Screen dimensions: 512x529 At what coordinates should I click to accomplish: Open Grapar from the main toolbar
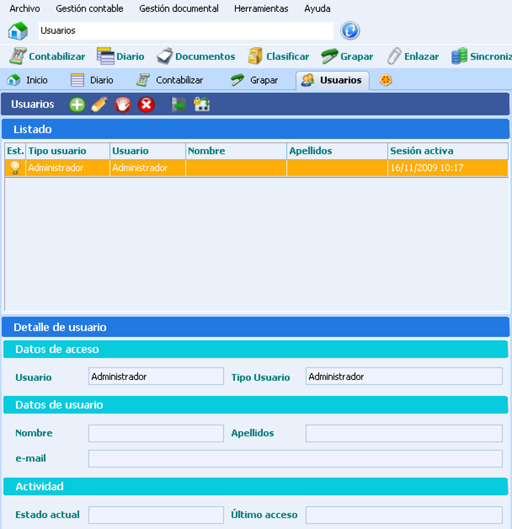pos(347,56)
